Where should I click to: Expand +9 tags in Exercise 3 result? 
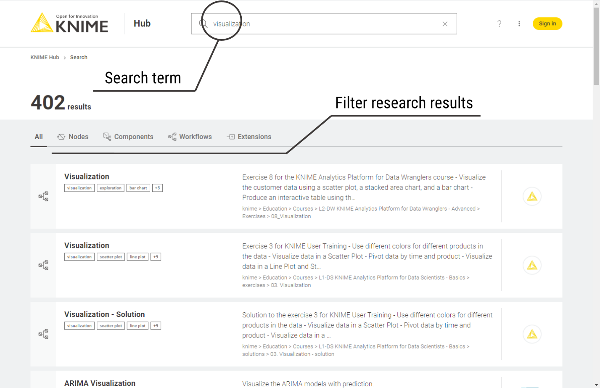[156, 257]
